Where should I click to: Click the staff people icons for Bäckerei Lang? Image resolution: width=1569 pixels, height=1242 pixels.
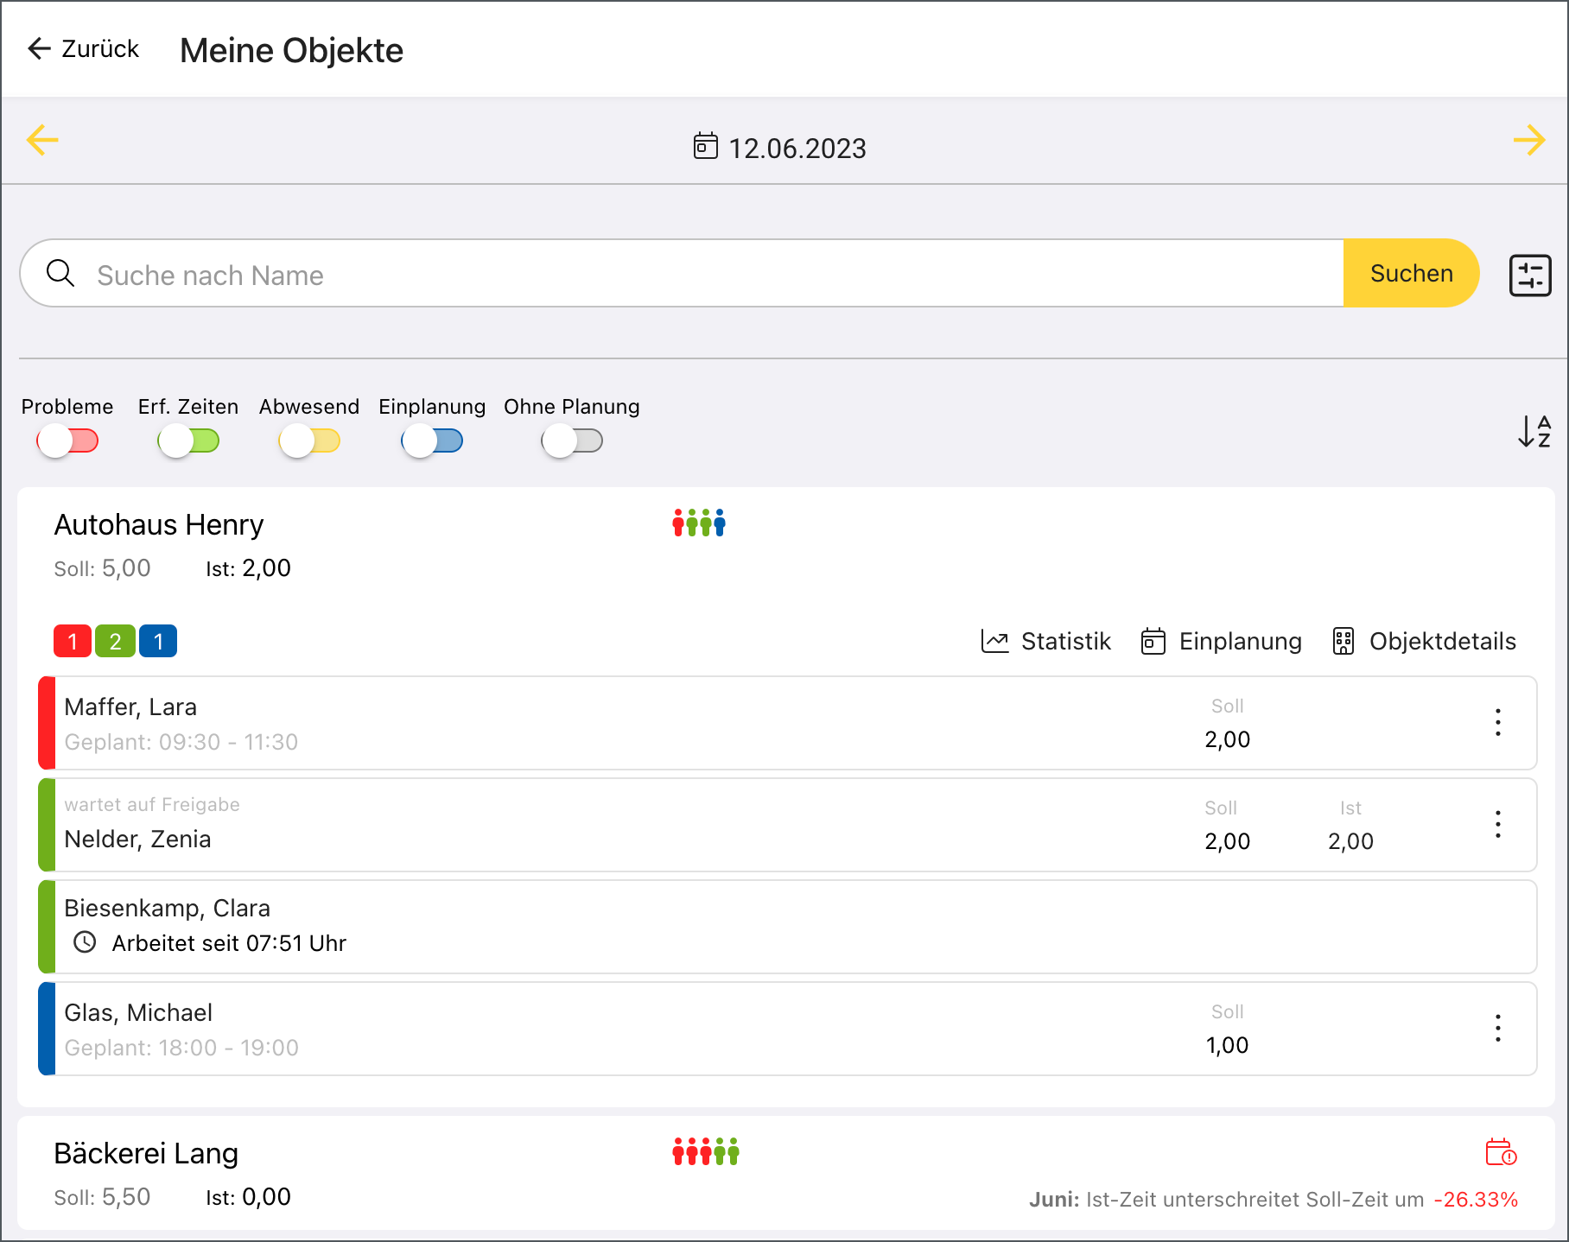706,1152
